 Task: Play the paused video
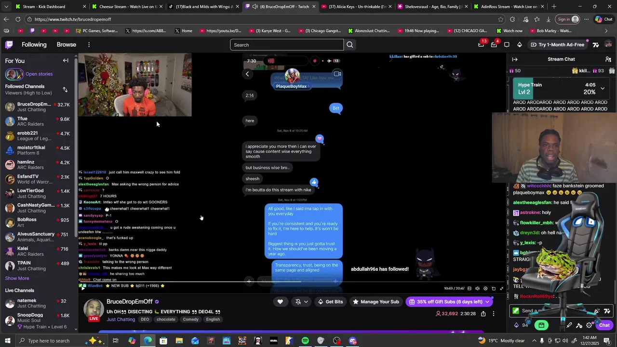click(x=83, y=288)
